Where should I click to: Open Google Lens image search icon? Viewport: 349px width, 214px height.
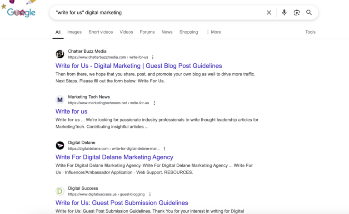(x=296, y=12)
